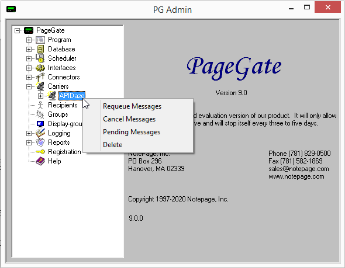Select the Carriers tree item
This screenshot has height=268, width=345.
coord(58,86)
